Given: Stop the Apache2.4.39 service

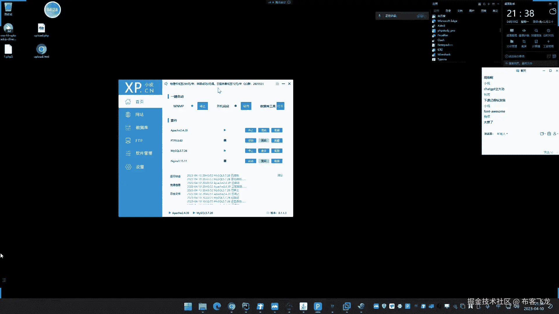Looking at the screenshot, I should pyautogui.click(x=250, y=130).
